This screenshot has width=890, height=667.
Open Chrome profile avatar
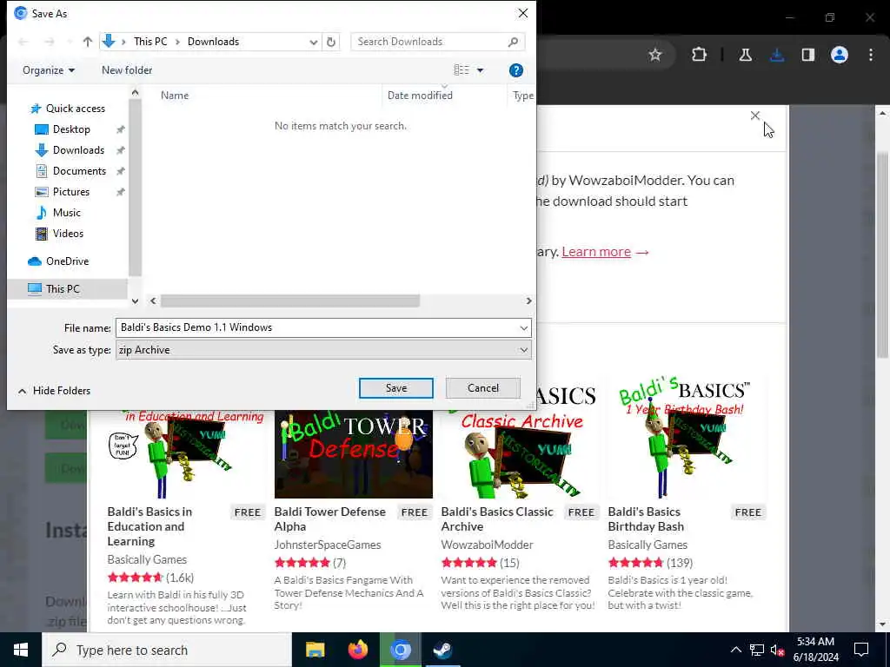point(840,55)
